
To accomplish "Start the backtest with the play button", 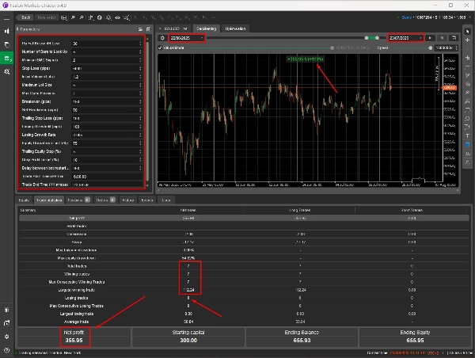I will tap(430, 38).
